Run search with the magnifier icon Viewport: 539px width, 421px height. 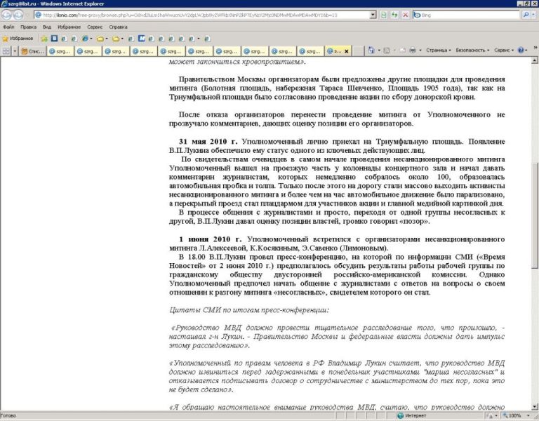tap(526, 15)
